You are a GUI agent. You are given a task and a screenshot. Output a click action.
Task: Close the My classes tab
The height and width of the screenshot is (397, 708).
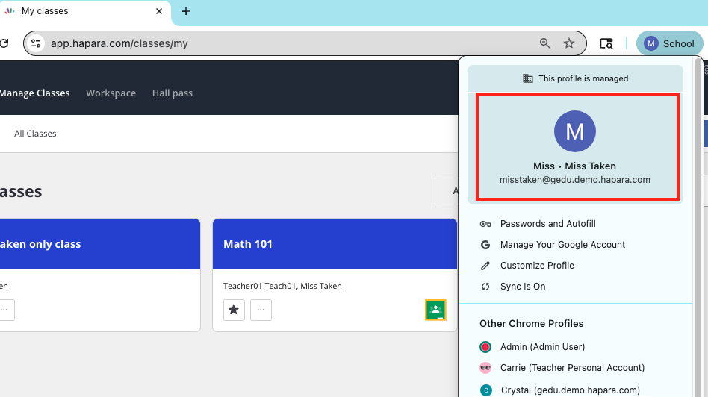(159, 11)
